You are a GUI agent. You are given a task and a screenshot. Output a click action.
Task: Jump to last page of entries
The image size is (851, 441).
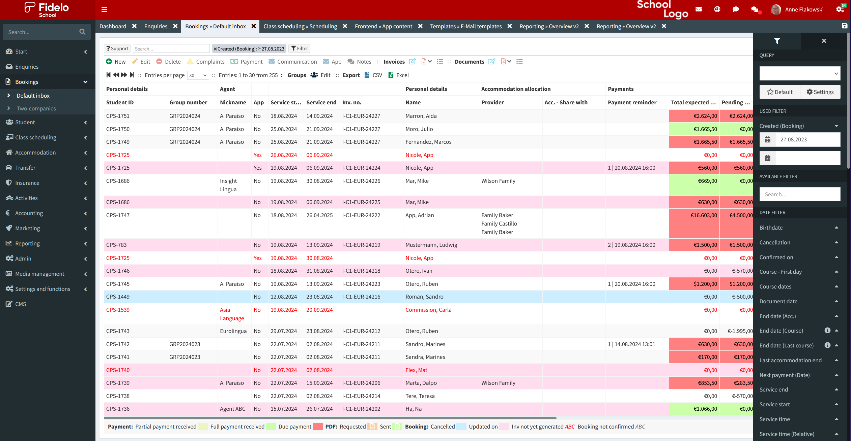click(x=132, y=75)
